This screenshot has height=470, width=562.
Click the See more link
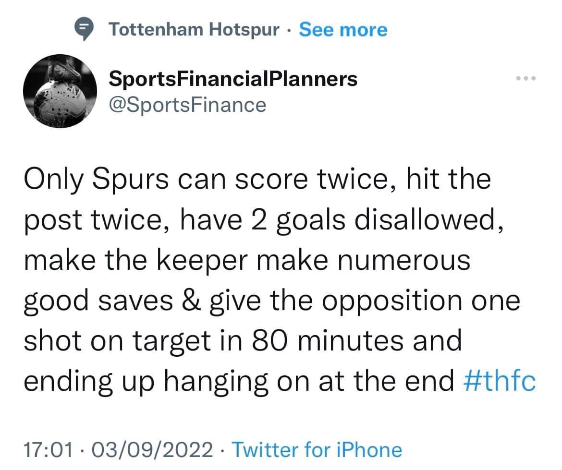pyautogui.click(x=343, y=29)
